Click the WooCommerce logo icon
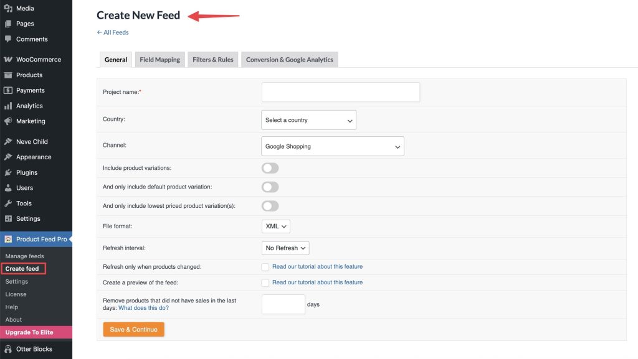This screenshot has height=359, width=638. tap(8, 59)
